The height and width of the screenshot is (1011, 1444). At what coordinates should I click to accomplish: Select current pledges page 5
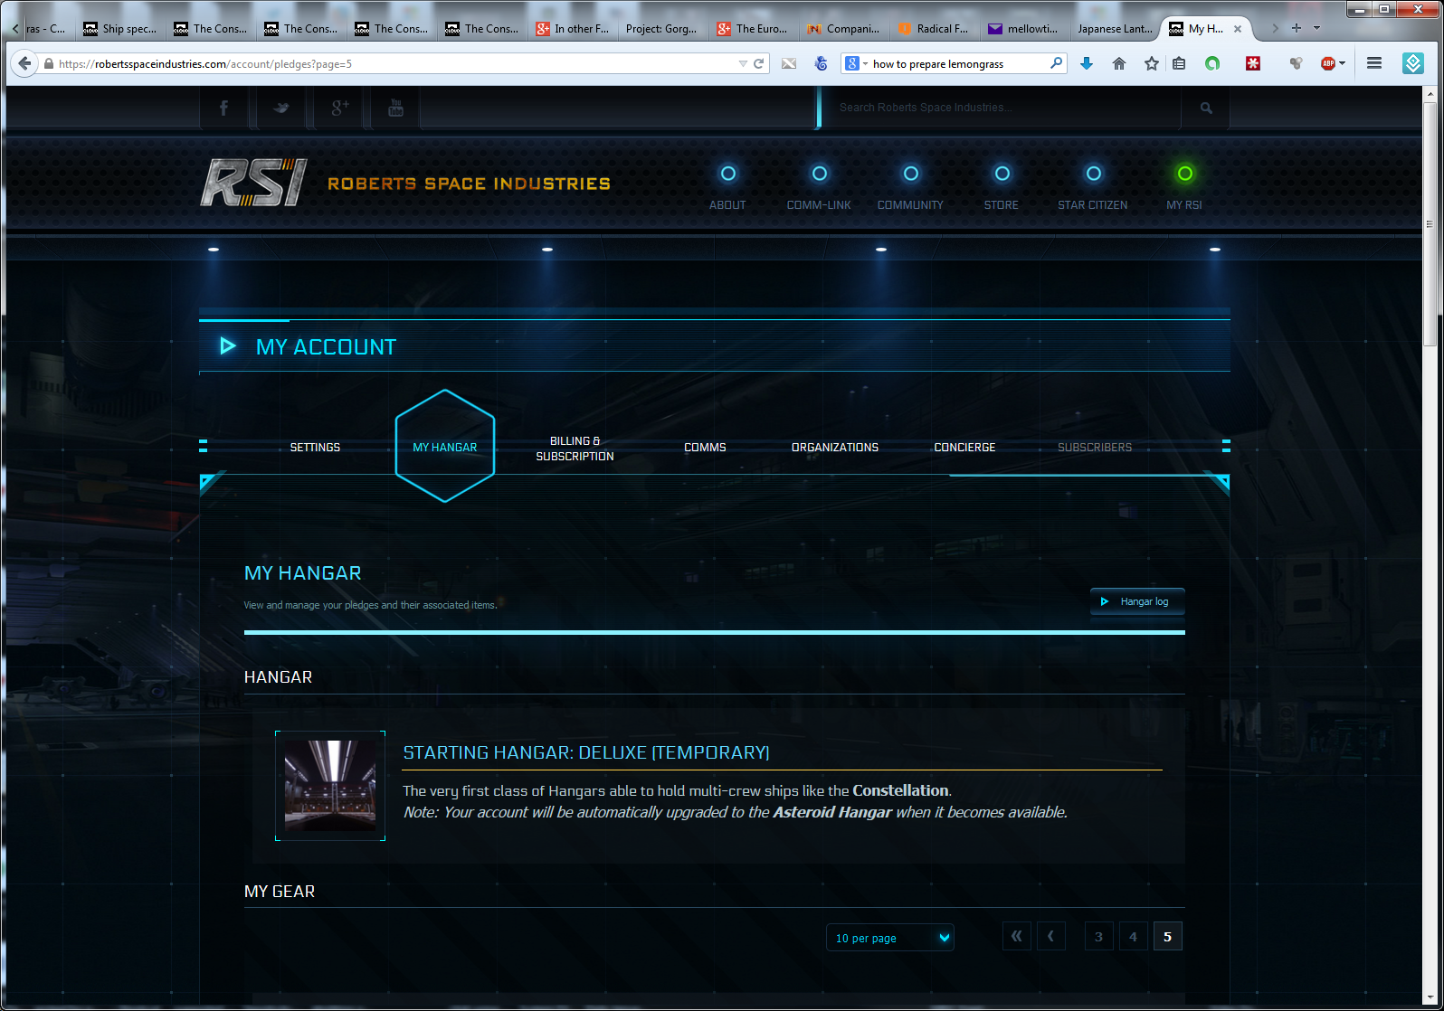click(1167, 937)
